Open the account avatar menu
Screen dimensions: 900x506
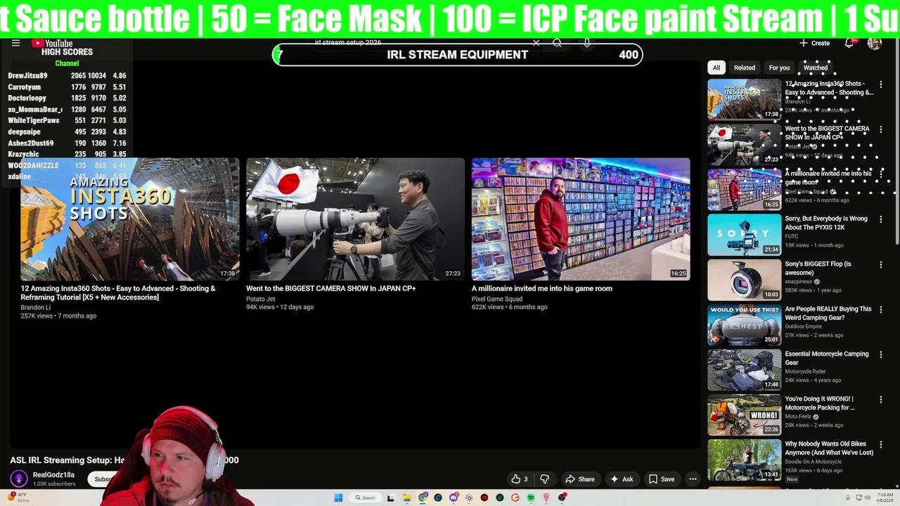tap(875, 43)
